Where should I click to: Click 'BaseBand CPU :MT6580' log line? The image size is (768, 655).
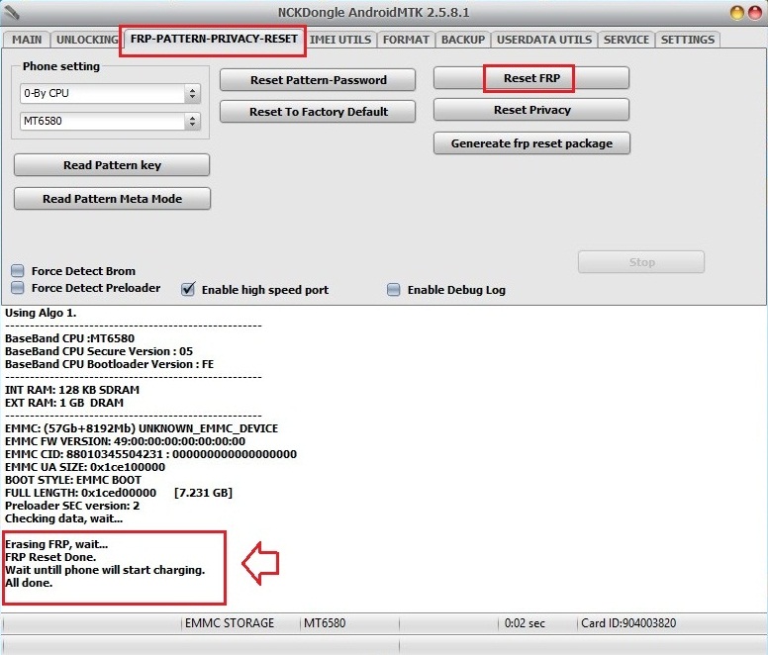[x=69, y=338]
